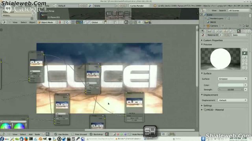Open 3D viewport View menu
252x141 pixels.
[x=15, y=22]
